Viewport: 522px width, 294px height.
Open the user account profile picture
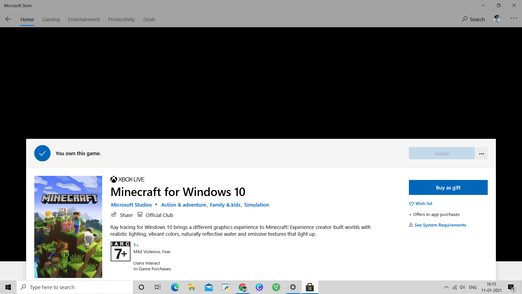coord(498,19)
